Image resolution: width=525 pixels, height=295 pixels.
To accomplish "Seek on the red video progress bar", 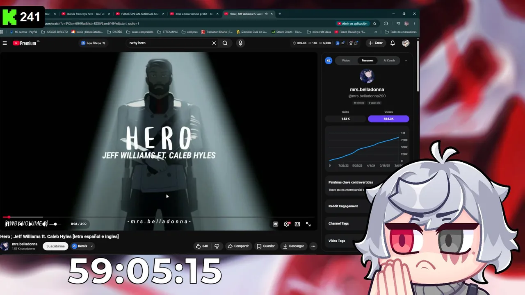I will [x=158, y=217].
